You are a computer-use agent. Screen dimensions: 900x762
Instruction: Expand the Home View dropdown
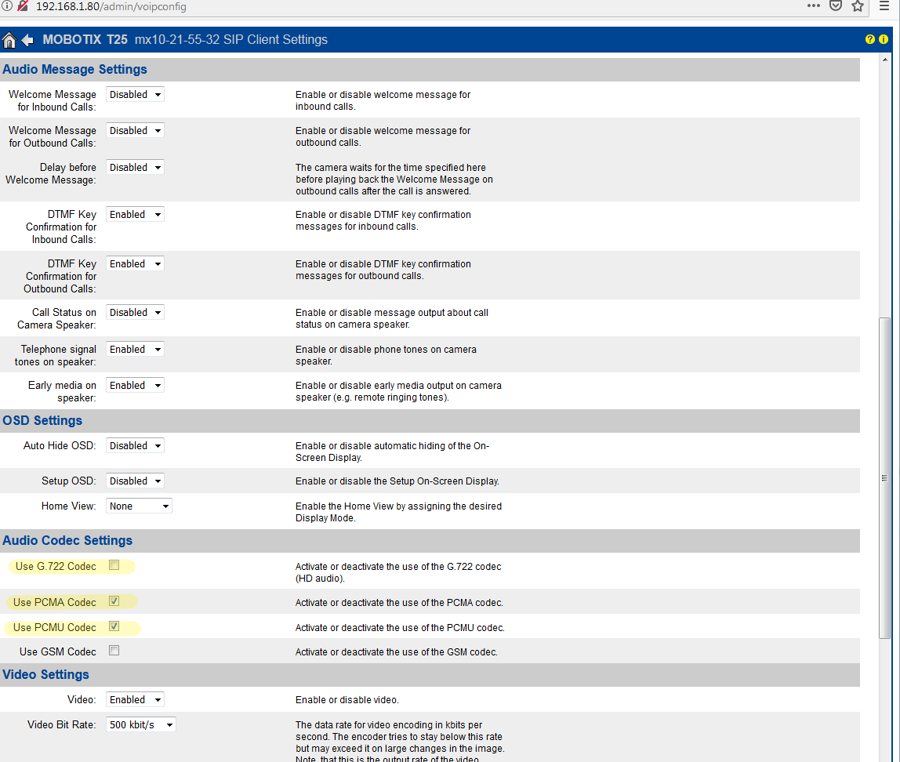139,506
